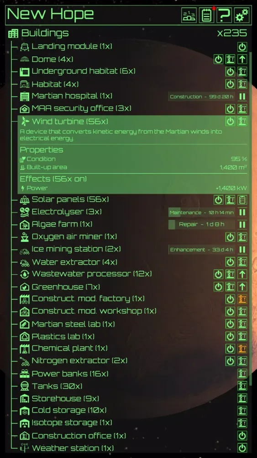Screen dimensions: 257x458
Task: Expand the Solar panels entry
Action: tap(70, 200)
